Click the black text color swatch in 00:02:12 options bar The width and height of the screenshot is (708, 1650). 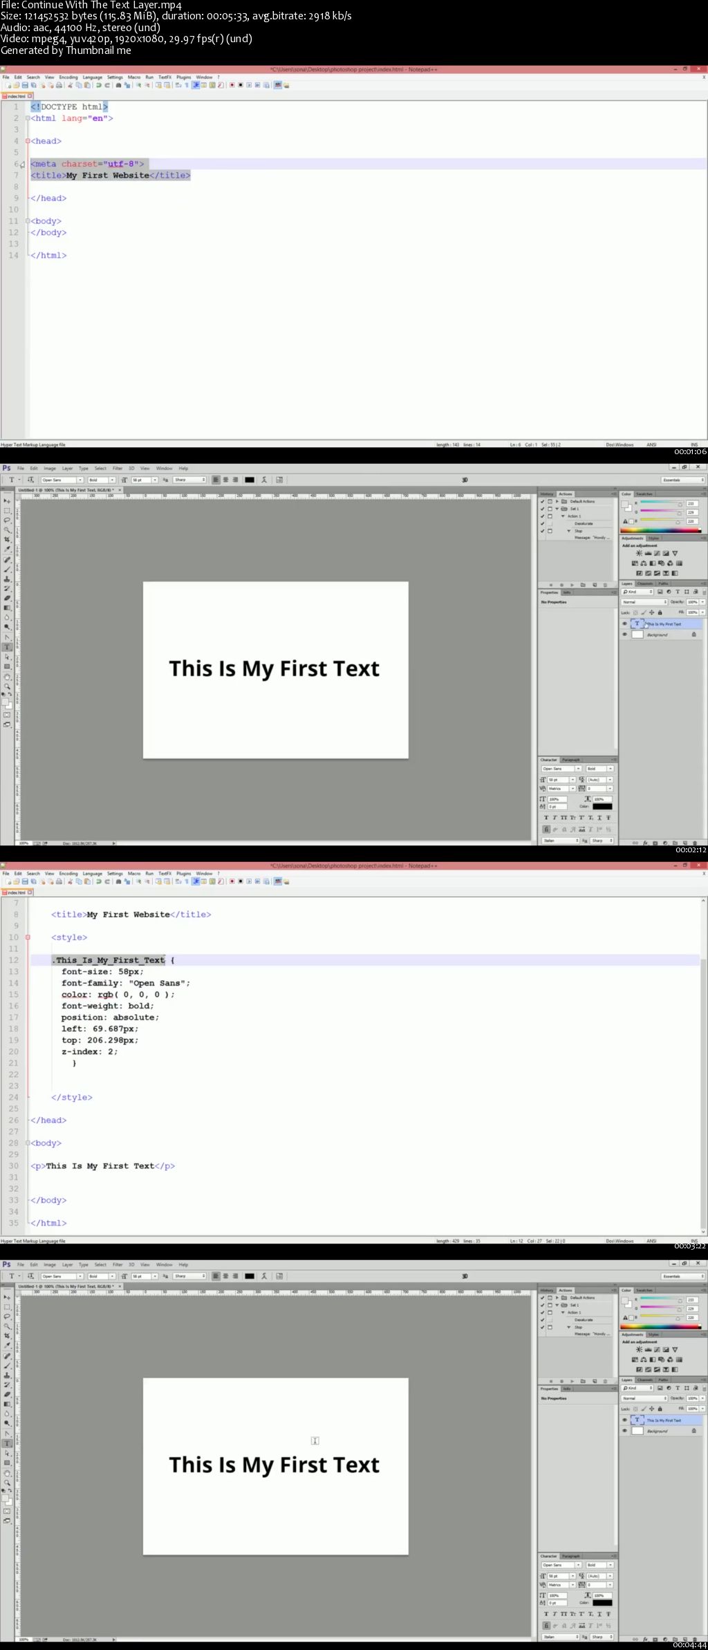(250, 480)
